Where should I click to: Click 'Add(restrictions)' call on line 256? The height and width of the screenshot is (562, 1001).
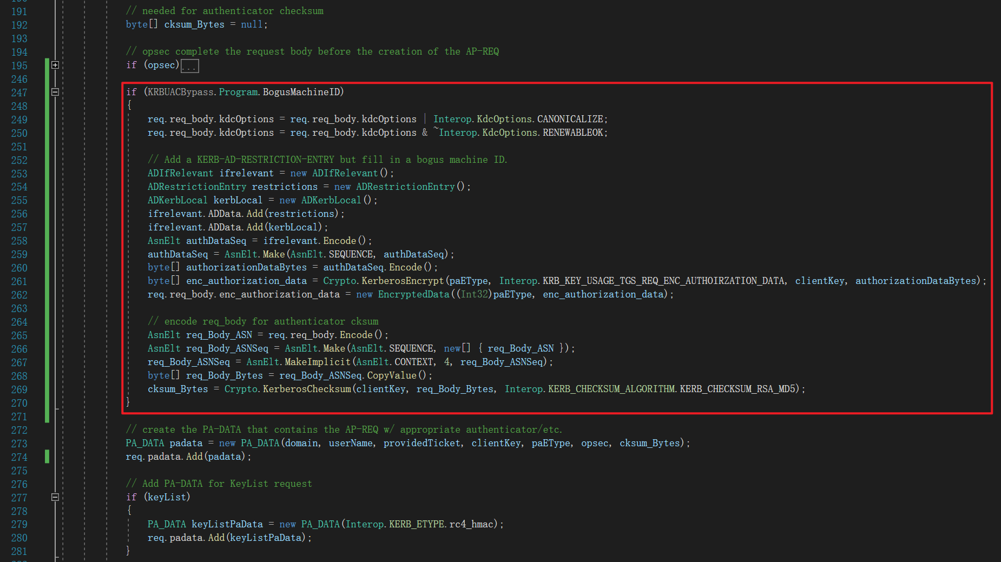[x=293, y=214]
